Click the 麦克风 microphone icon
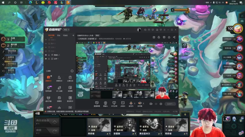Screen dimensions: 245x137 tap(131, 103)
